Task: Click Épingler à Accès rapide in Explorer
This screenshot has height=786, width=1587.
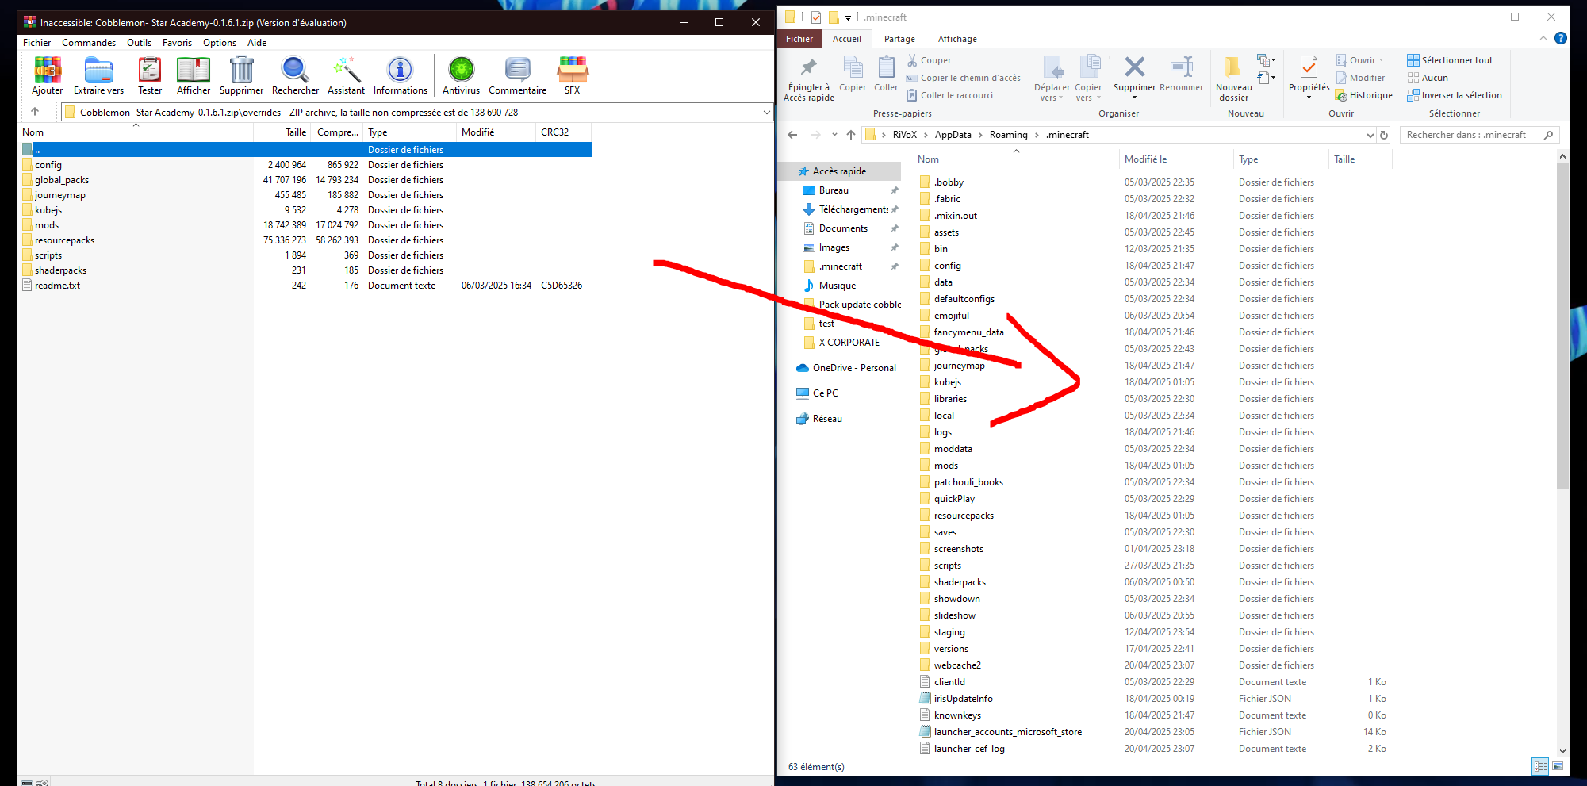Action: 808,79
